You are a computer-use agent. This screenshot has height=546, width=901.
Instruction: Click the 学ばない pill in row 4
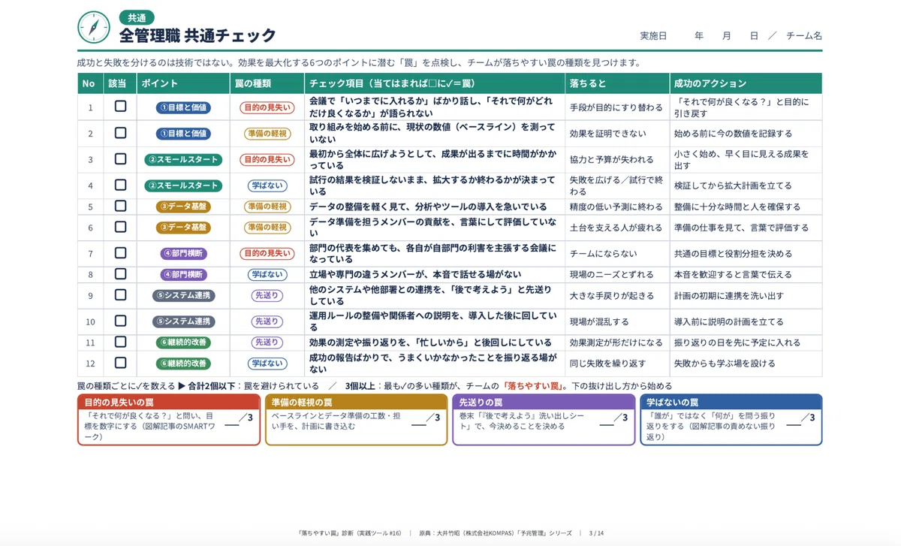tap(267, 186)
